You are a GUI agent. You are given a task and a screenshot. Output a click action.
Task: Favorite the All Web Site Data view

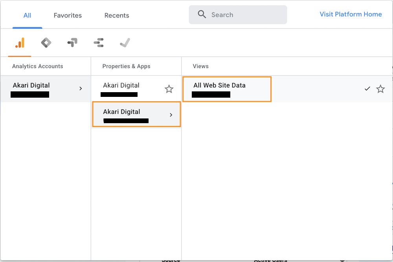coord(380,89)
